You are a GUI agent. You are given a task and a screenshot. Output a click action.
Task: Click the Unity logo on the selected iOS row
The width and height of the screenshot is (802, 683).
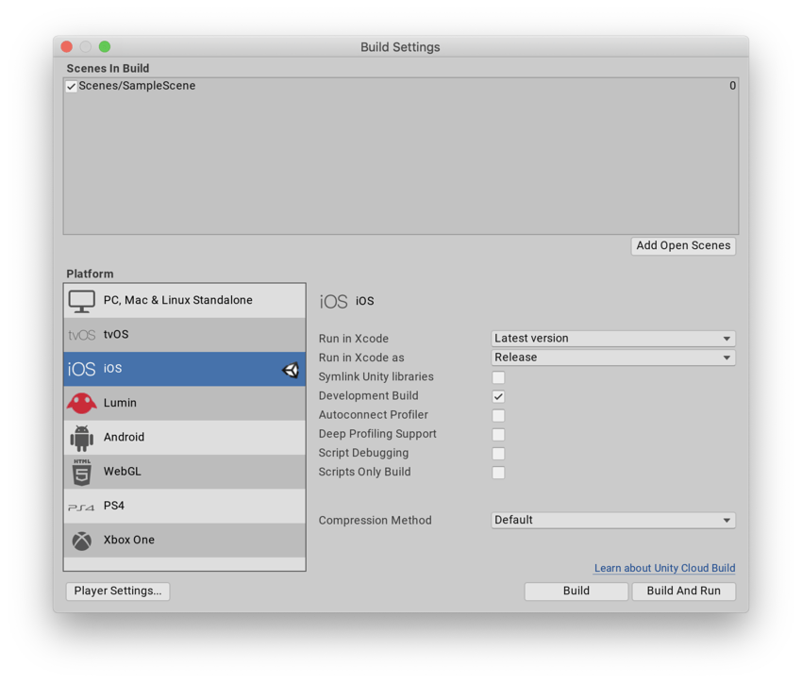coord(290,369)
